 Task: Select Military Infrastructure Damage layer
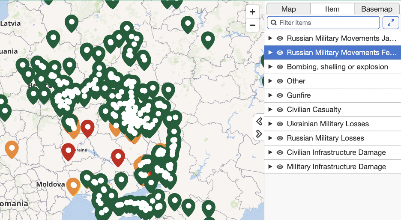coord(336,167)
